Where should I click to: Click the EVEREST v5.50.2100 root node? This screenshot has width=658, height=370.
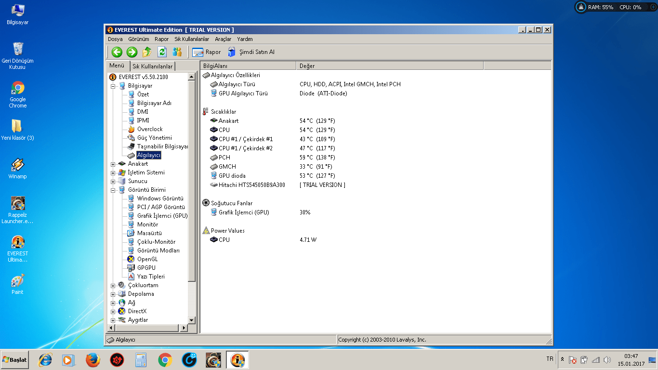[x=144, y=77]
